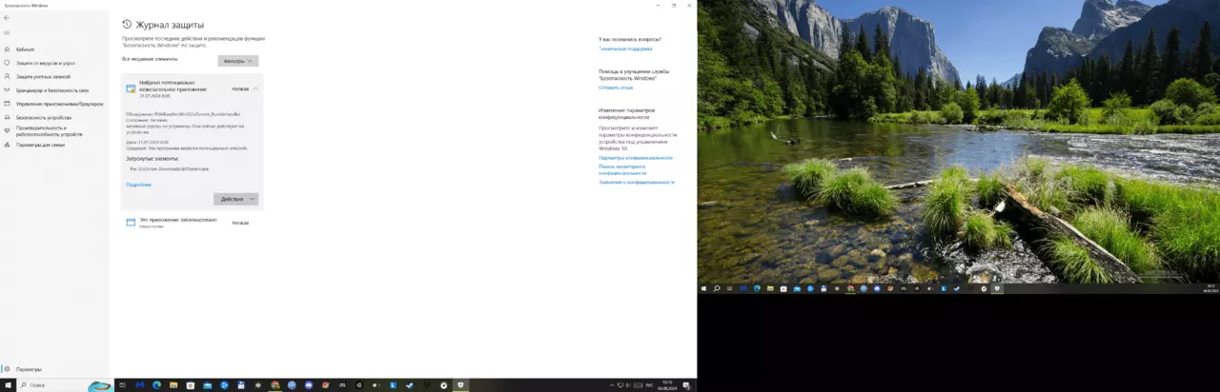Open Microsoft Edge from the main taskbar

coord(156,385)
